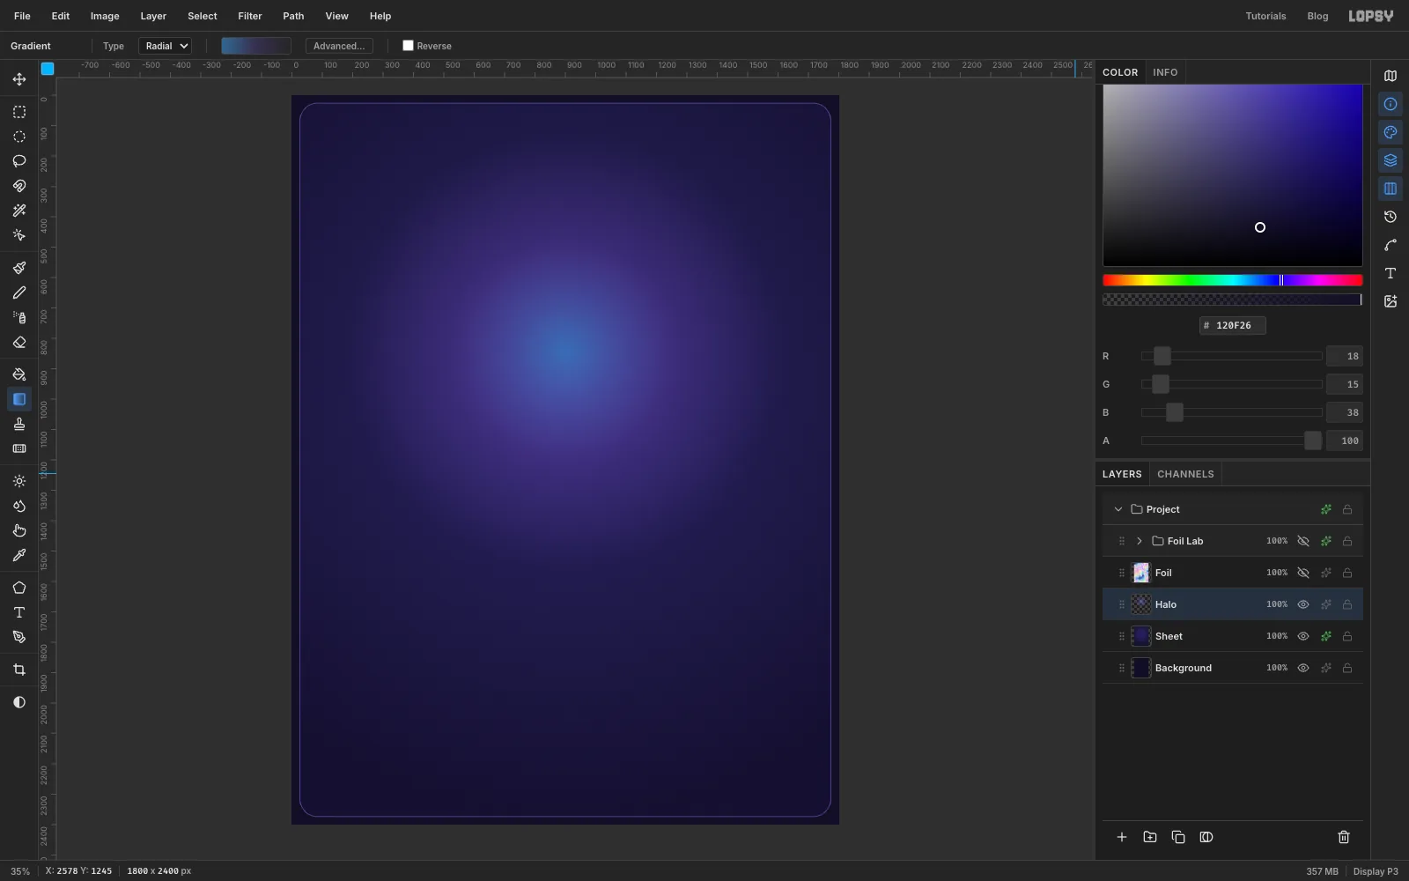The width and height of the screenshot is (1409, 881).
Task: Click the 35% zoom level
Action: click(20, 871)
